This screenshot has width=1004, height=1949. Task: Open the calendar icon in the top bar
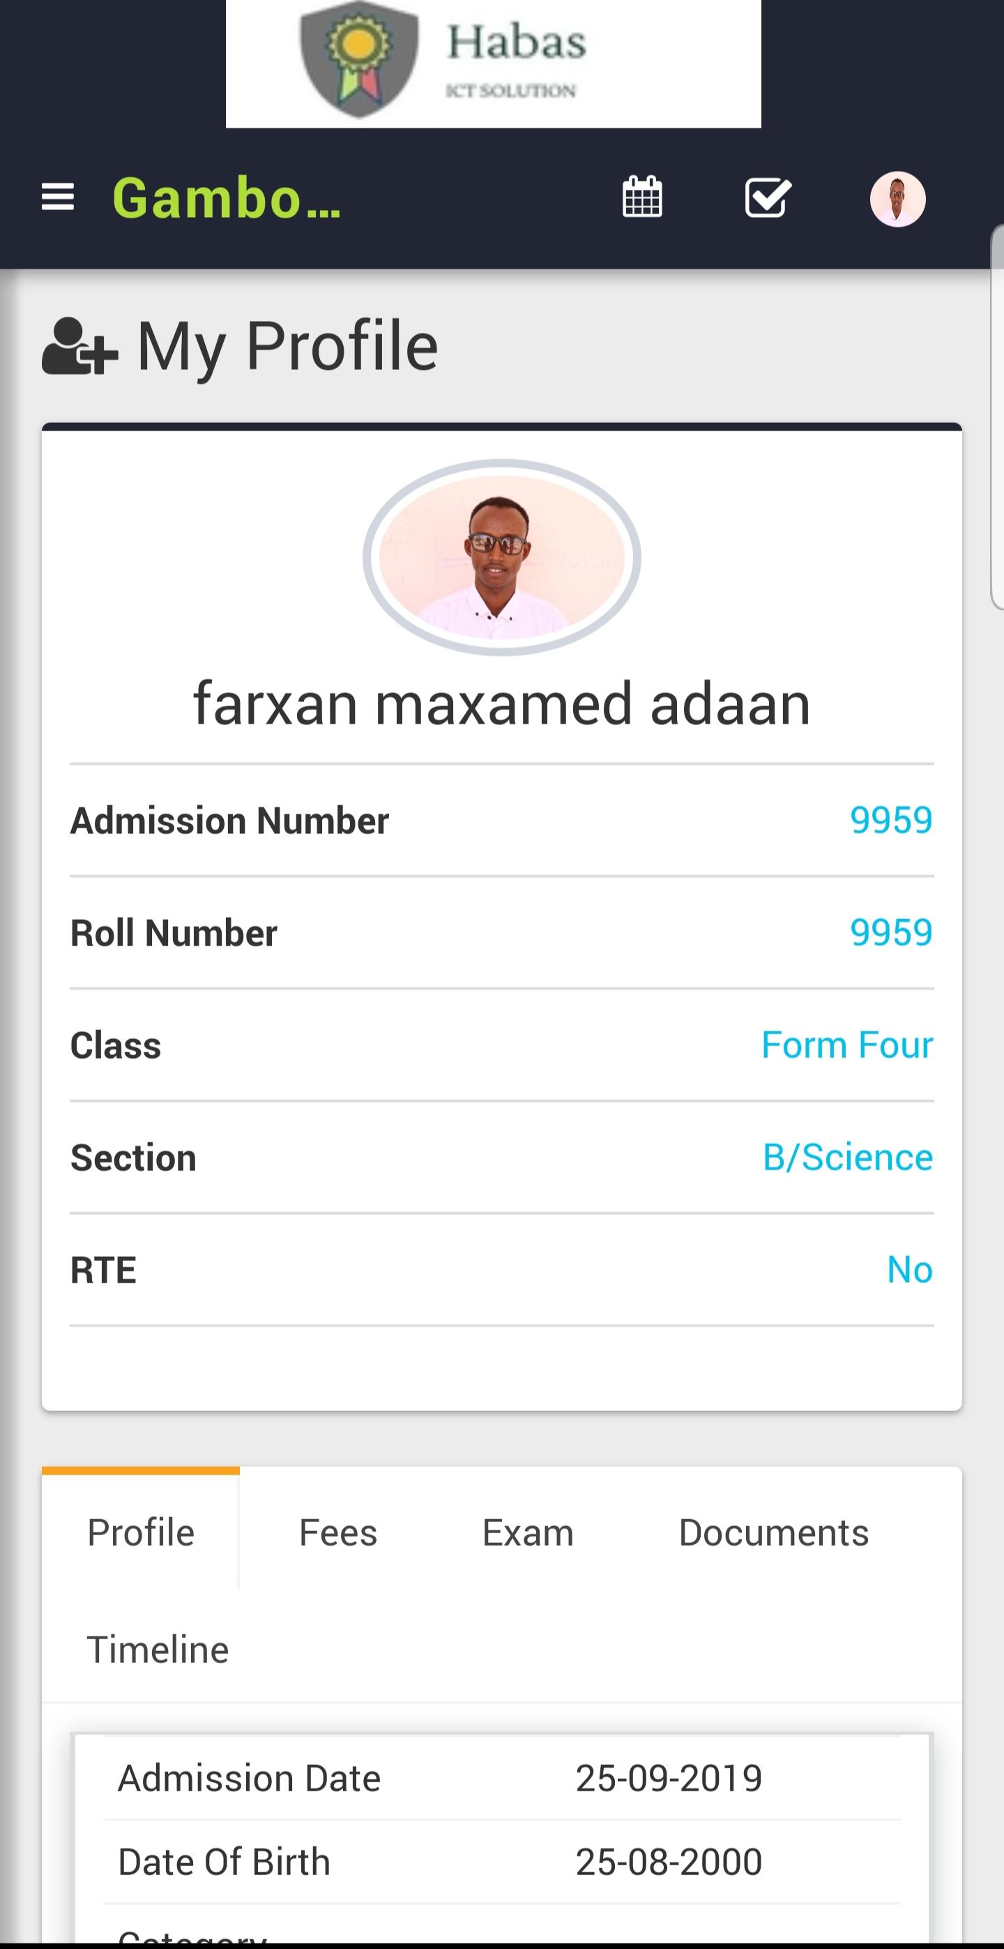pyautogui.click(x=640, y=197)
